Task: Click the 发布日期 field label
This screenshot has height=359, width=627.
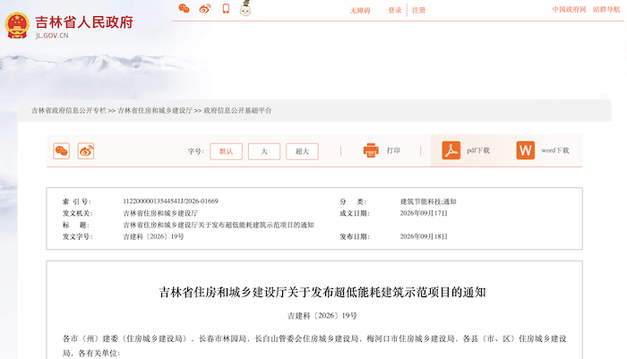Action: 355,236
